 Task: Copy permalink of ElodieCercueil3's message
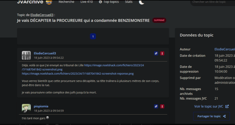156,53
